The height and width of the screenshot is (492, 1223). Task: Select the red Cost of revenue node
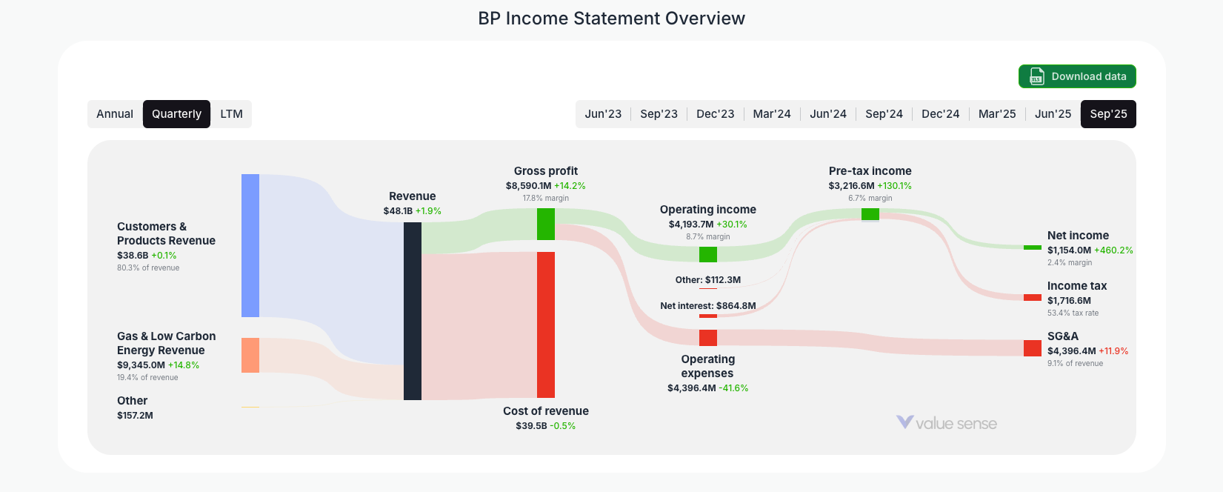[546, 324]
